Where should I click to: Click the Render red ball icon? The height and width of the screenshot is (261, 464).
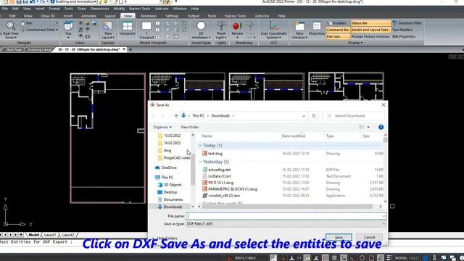click(236, 26)
